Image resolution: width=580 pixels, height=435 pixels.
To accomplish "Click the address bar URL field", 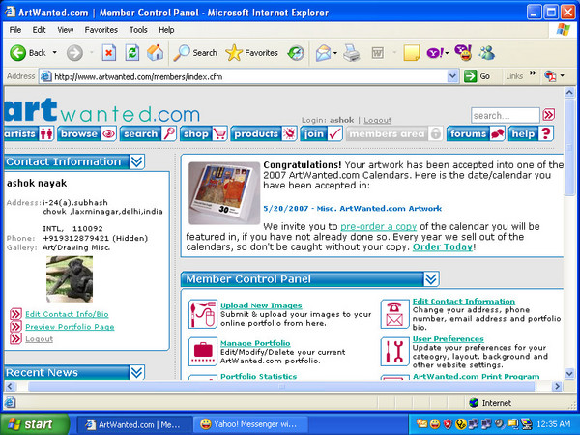I will pos(245,76).
